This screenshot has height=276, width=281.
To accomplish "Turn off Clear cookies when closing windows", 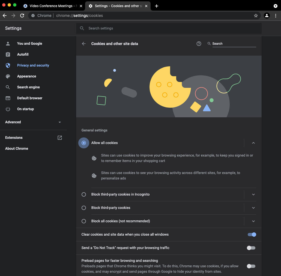I will coord(252,235).
